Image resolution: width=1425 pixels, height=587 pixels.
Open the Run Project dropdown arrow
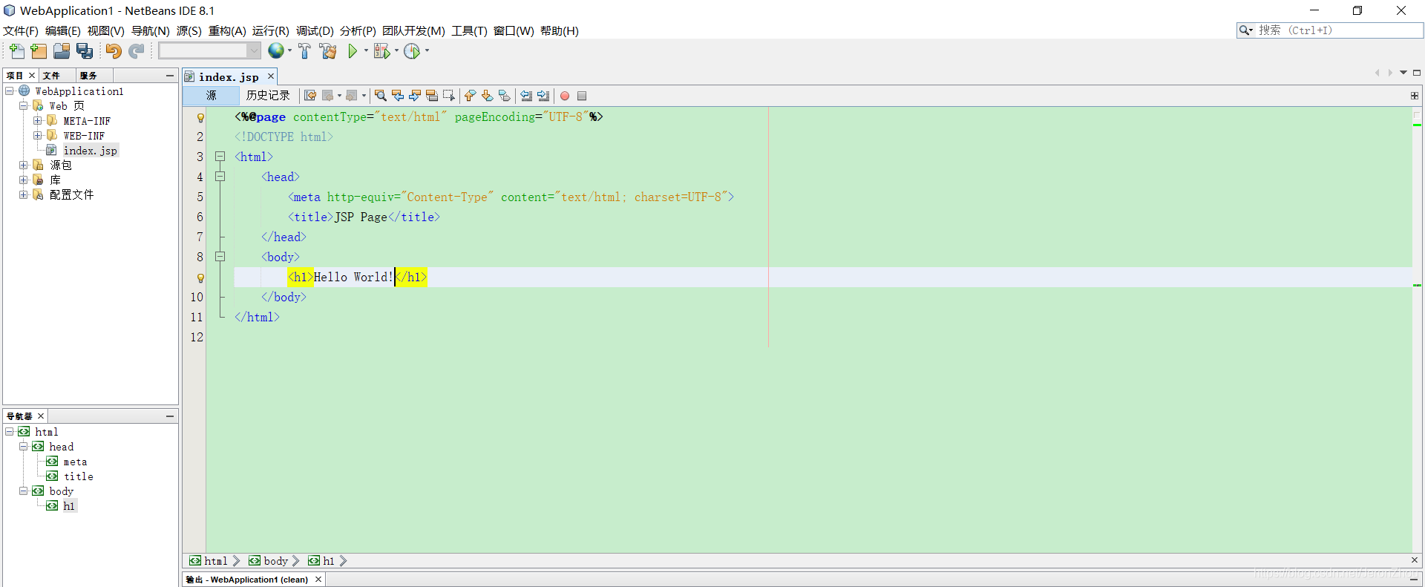tap(366, 51)
